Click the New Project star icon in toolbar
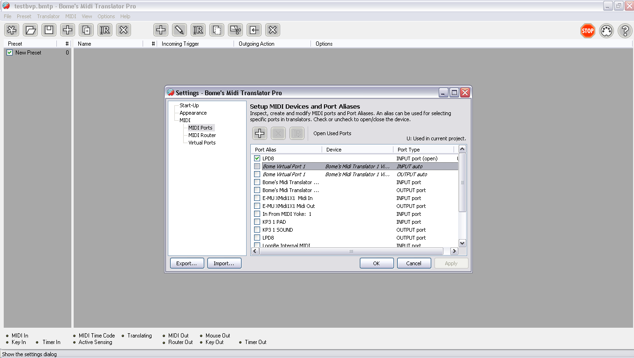The width and height of the screenshot is (634, 358). [x=12, y=30]
